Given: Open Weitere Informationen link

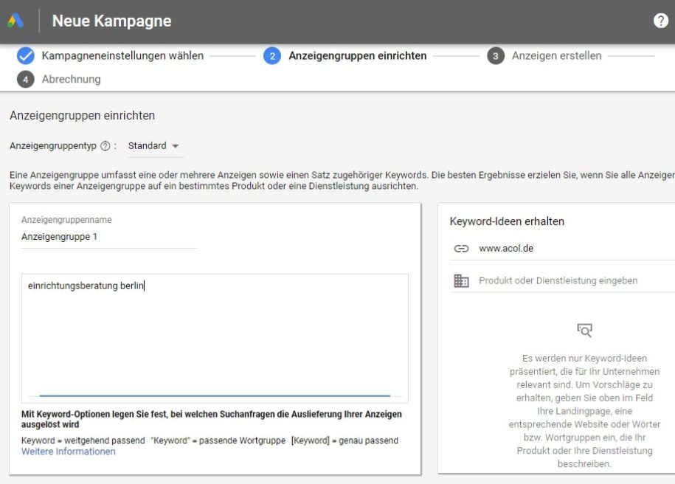Looking at the screenshot, I should point(69,452).
